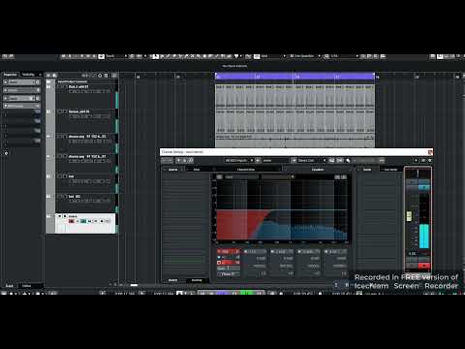This screenshot has height=349, width=465.
Task: Select the Mute X tool in toolbar
Action: [x=193, y=56]
